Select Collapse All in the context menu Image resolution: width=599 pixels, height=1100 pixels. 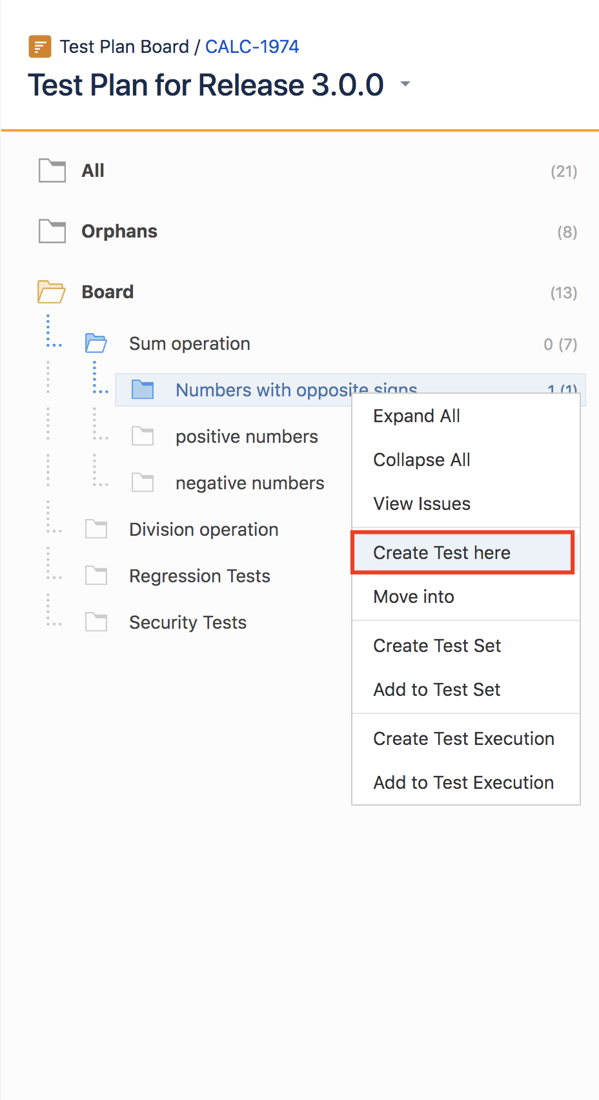[421, 460]
